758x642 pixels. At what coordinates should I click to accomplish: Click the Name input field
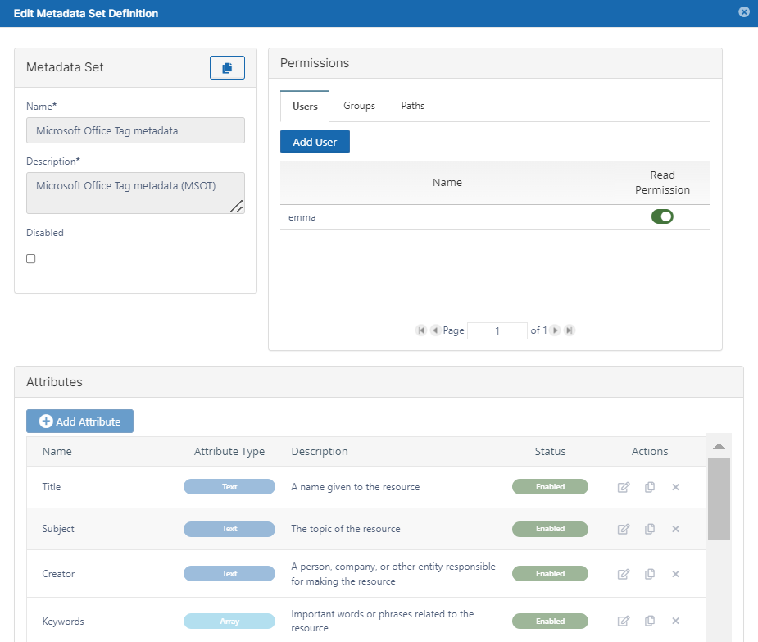click(135, 130)
